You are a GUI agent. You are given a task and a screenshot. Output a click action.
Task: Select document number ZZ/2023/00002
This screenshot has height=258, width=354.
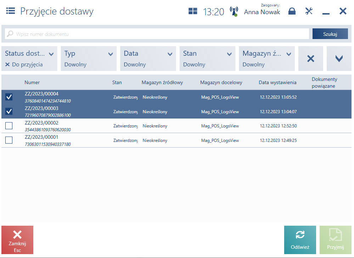tap(41, 123)
